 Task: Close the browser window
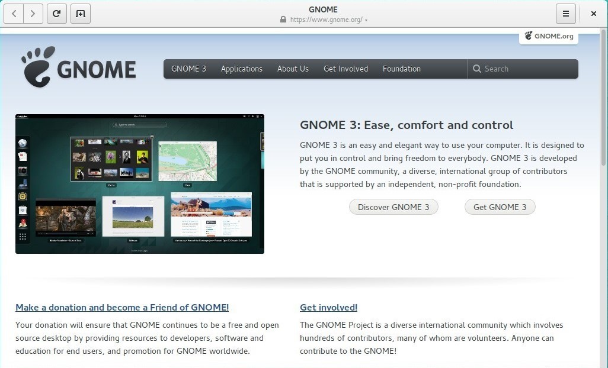(x=594, y=14)
